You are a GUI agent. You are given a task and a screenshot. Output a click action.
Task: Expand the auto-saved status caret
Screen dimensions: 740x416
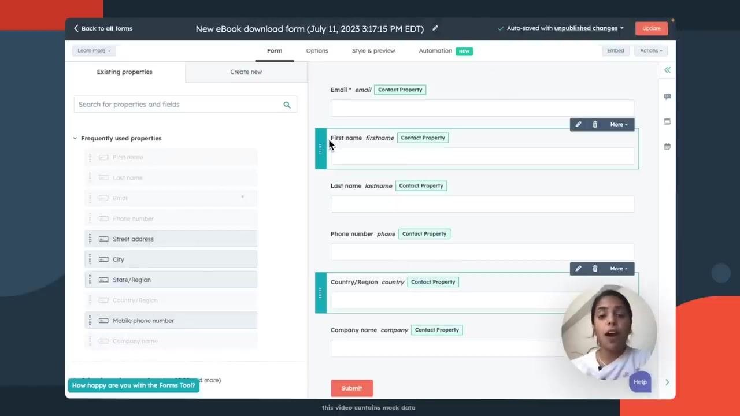[622, 28]
